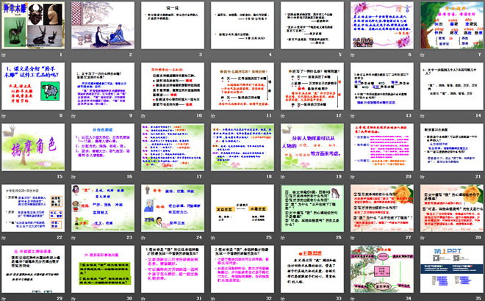Select slide 34 with pink flowchart diagram

[x=382, y=269]
